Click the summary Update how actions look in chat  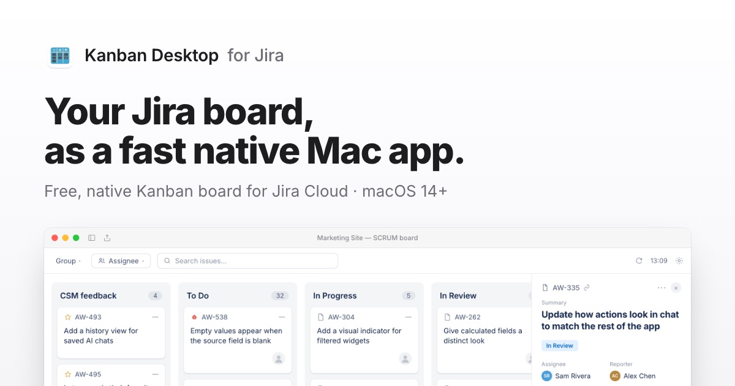pos(610,320)
